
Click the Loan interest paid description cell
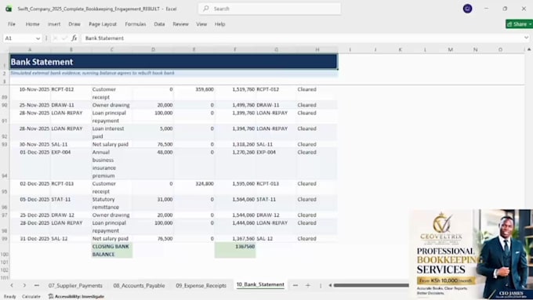point(112,132)
